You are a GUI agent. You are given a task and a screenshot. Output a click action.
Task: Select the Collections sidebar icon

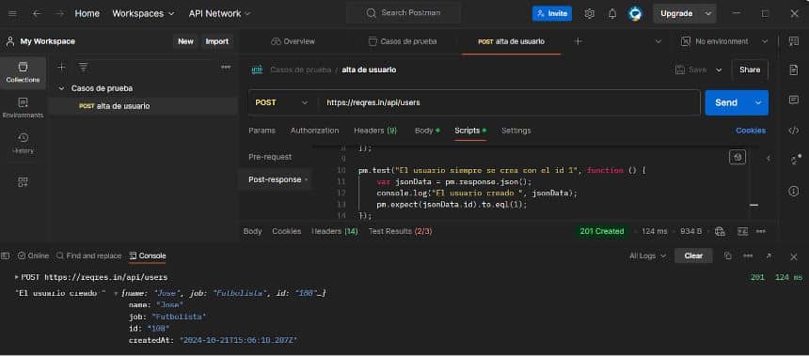[x=23, y=72]
